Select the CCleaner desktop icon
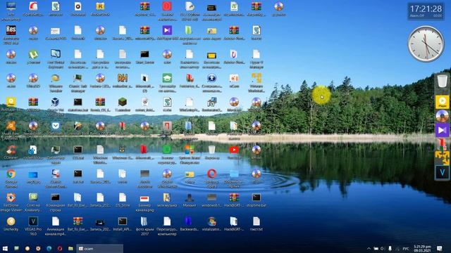This screenshot has width=451, height=253. (11, 150)
